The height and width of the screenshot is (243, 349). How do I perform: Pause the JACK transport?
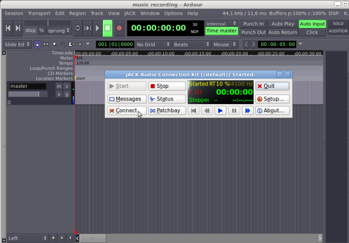(x=234, y=110)
